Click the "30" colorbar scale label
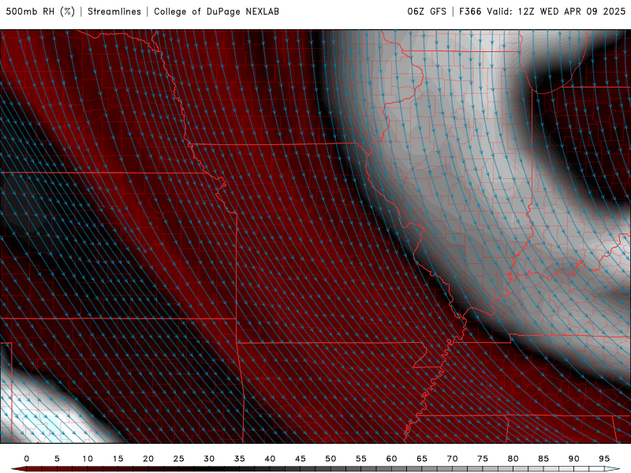The width and height of the screenshot is (631, 473). [x=209, y=459]
